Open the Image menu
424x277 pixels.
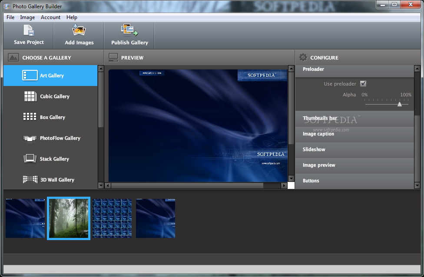click(27, 17)
